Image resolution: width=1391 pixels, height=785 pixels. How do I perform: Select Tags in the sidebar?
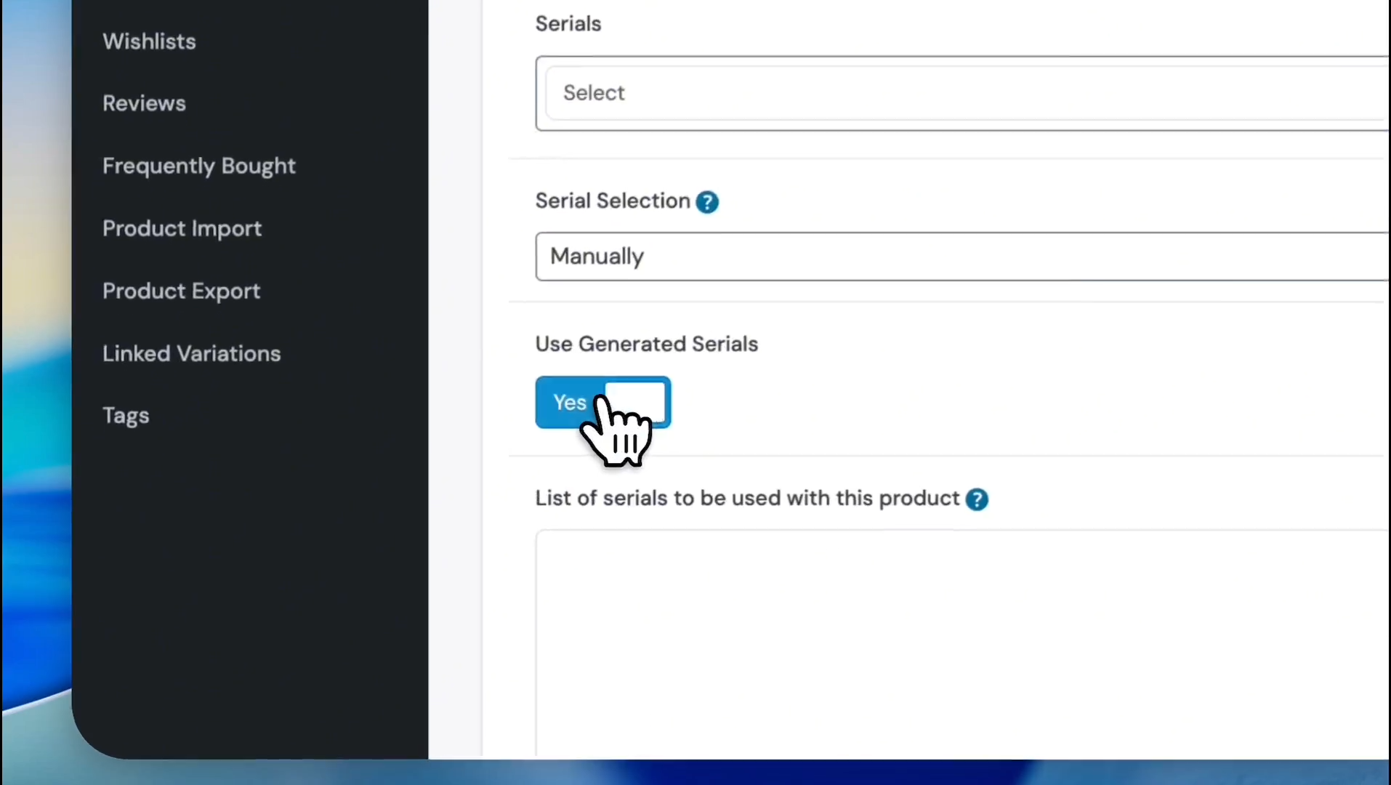tap(126, 415)
